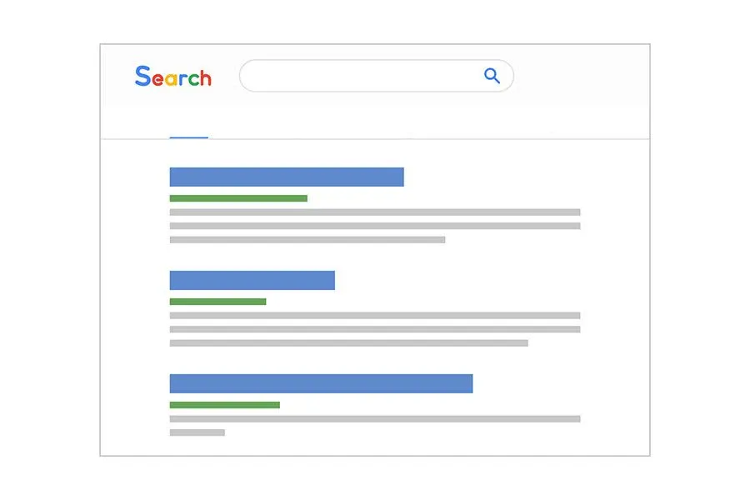Click the third result's green URL bar
The image size is (750, 500).
(x=225, y=405)
